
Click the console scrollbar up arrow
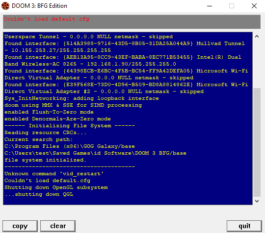coord(257,36)
